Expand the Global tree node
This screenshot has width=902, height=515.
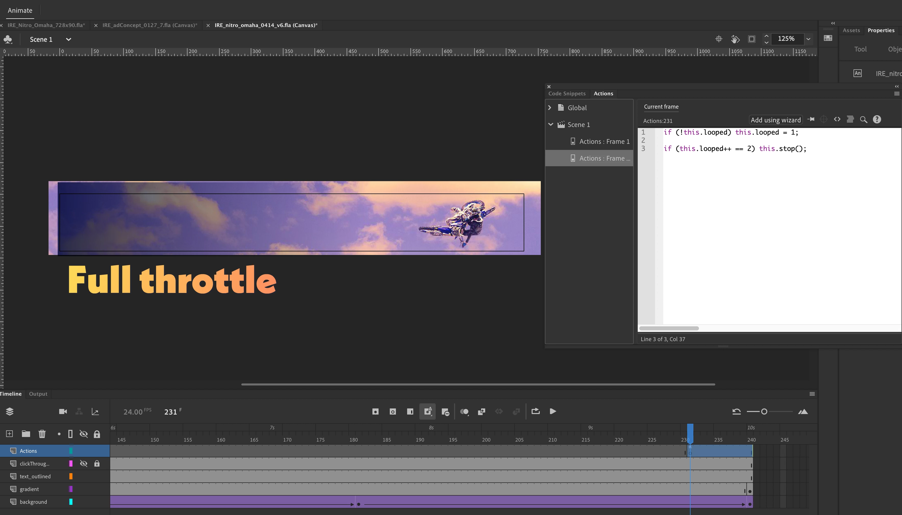click(x=550, y=108)
